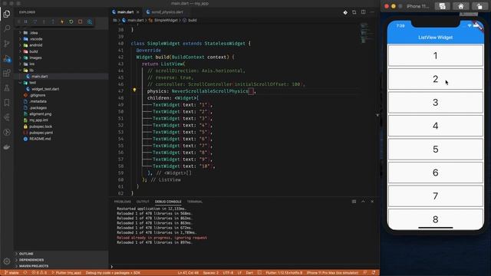Open pubspec.yaml file

coord(41,133)
